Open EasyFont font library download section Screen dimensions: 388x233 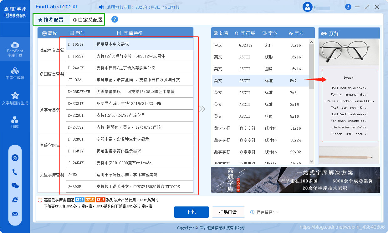(x=15, y=49)
